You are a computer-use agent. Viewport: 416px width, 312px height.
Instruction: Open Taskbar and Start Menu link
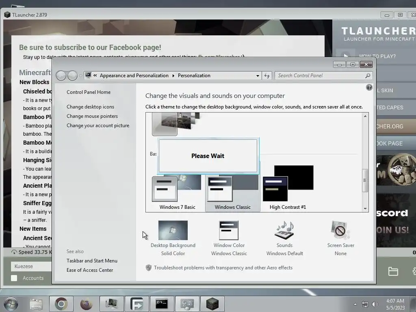[x=92, y=261]
